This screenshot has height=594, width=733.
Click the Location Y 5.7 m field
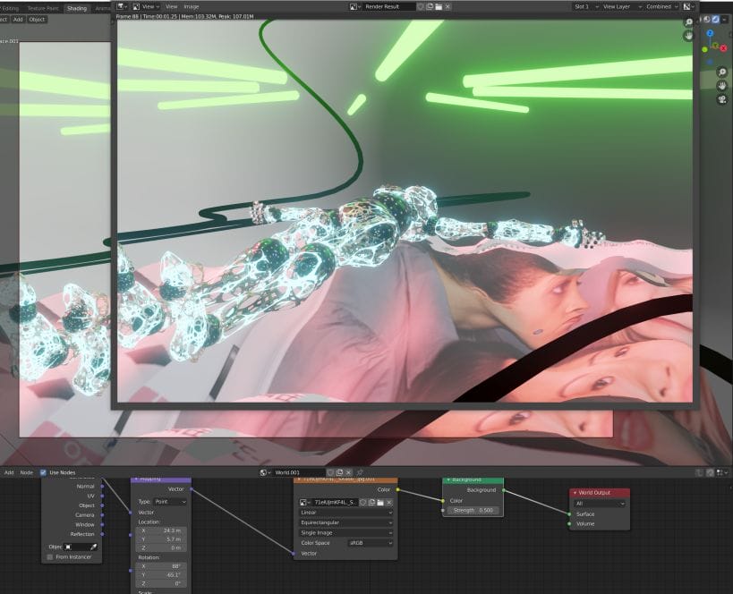coord(161,539)
